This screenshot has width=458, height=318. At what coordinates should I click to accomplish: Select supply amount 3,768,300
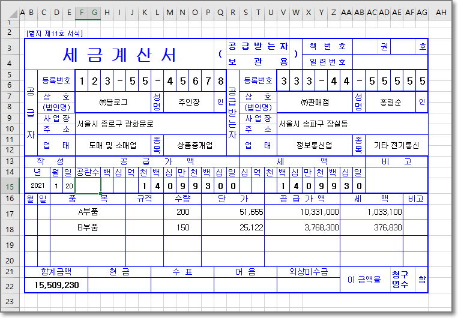click(303, 227)
